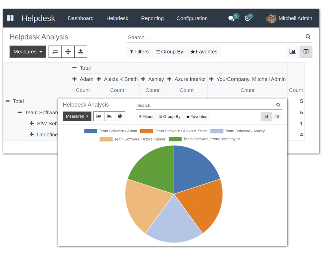Switch to pivot view in top panel
322x254 pixels.
tap(306, 52)
